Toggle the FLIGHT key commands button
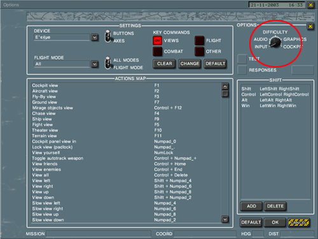 [199, 40]
